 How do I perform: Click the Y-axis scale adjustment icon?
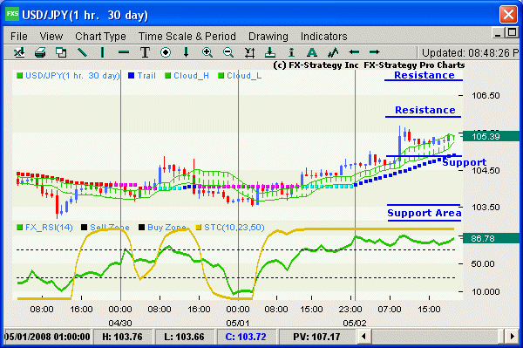point(249,52)
